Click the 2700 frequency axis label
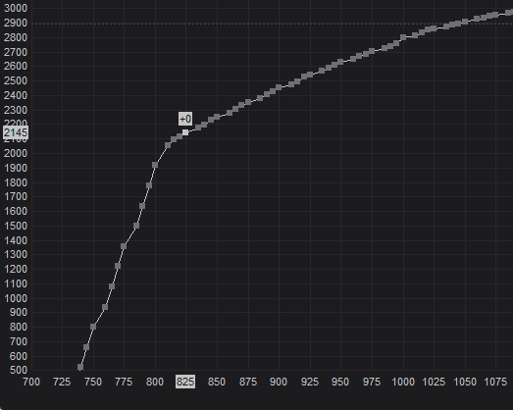Screen dimensions: 513x410 click(x=16, y=52)
